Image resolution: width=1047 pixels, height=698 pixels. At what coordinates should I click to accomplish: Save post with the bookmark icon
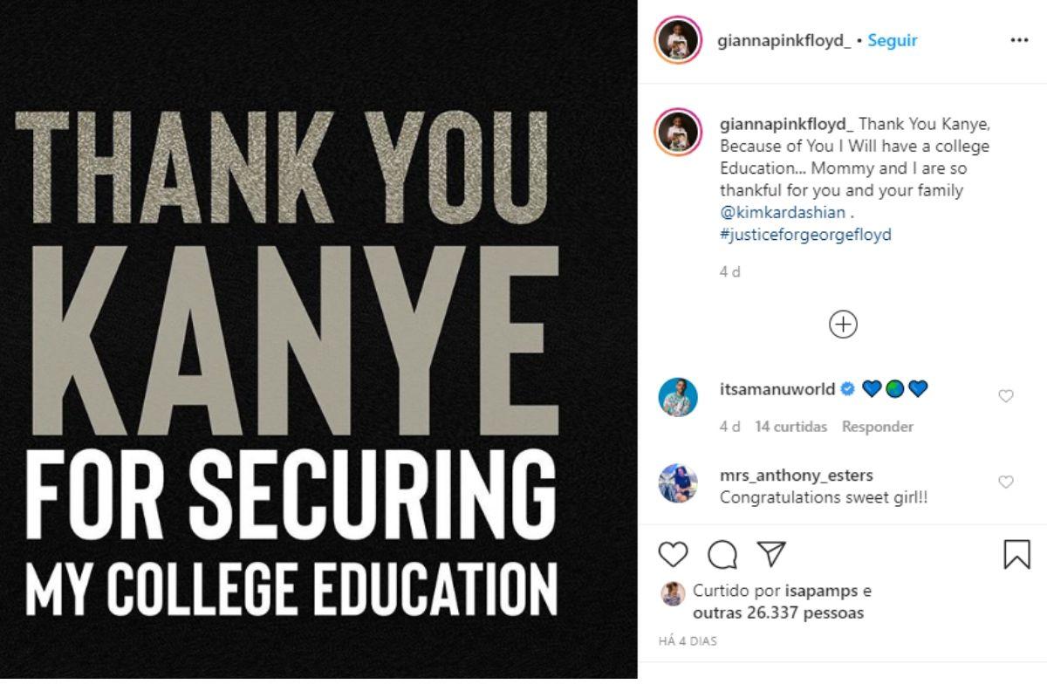1016,554
